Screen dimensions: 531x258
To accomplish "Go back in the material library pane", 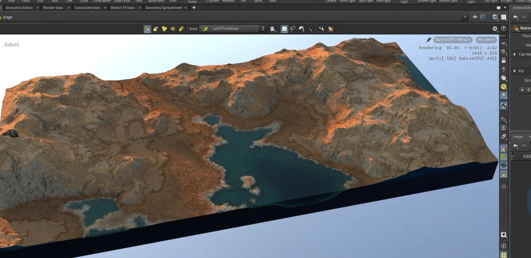I will (515, 17).
